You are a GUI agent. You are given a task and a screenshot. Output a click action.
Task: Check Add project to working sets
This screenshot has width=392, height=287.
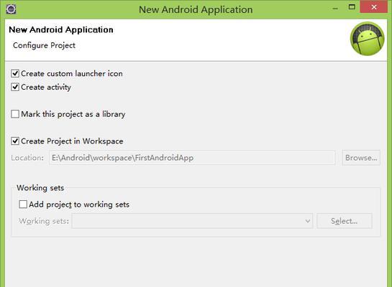(23, 204)
